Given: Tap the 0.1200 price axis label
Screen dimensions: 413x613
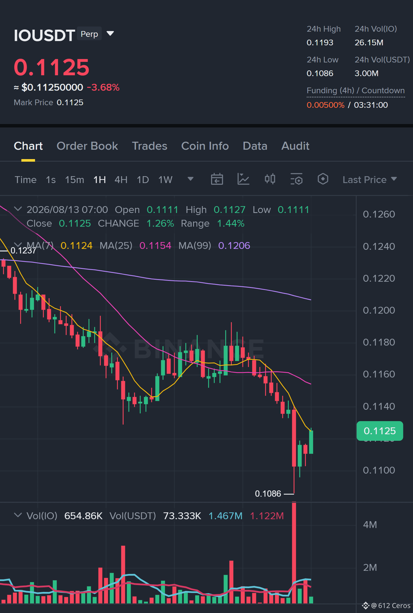Looking at the screenshot, I should point(379,310).
